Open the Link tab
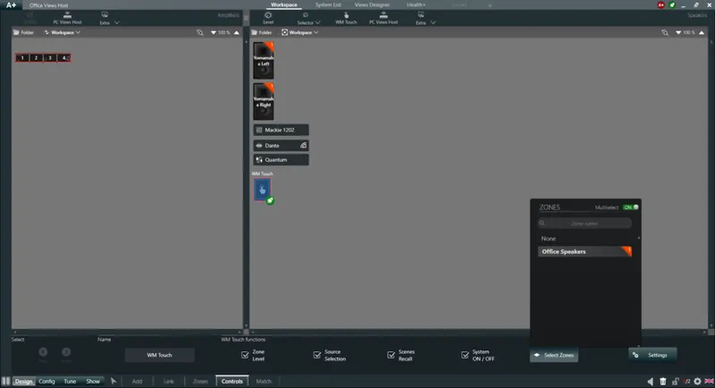715x388 pixels. (x=169, y=381)
